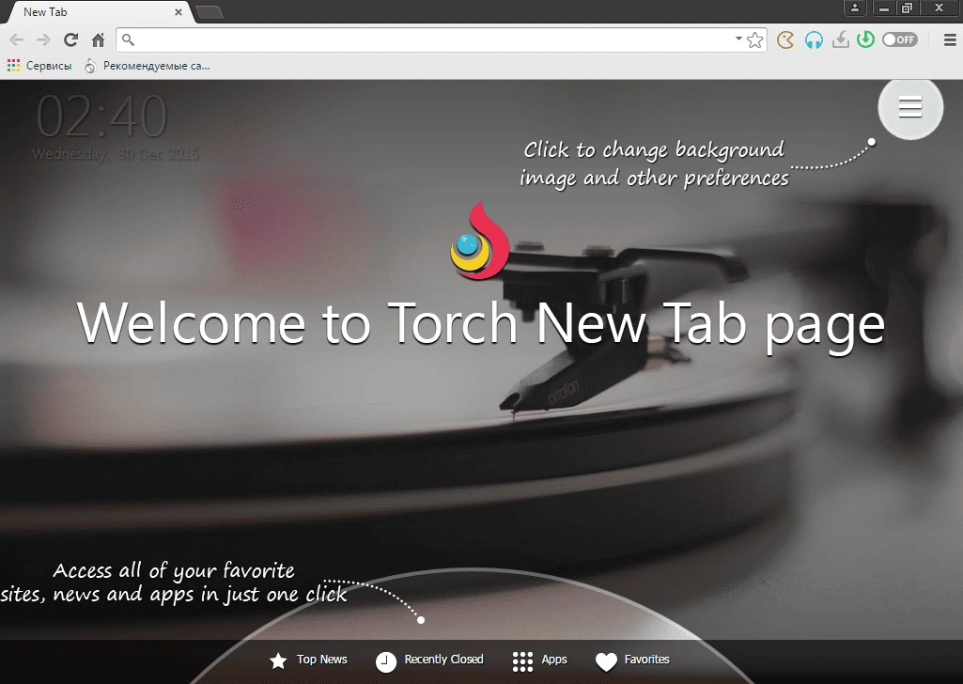This screenshot has width=963, height=684.
Task: Open the browser main menu icon
Action: 950,39
